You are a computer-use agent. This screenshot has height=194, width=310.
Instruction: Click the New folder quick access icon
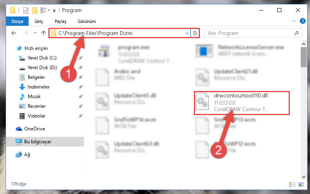click(35, 10)
